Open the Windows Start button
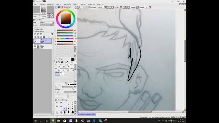The width and height of the screenshot is (219, 123). [35, 121]
